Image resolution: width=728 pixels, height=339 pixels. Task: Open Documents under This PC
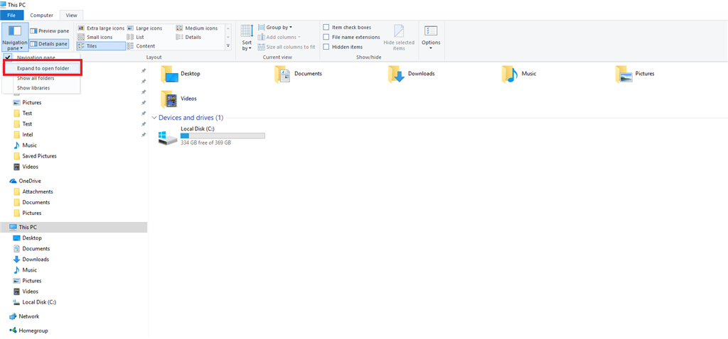[x=36, y=249]
